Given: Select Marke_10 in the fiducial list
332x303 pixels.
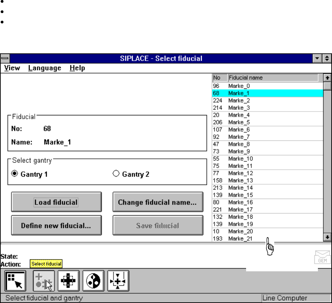Looking at the screenshot, I should pos(267,158).
